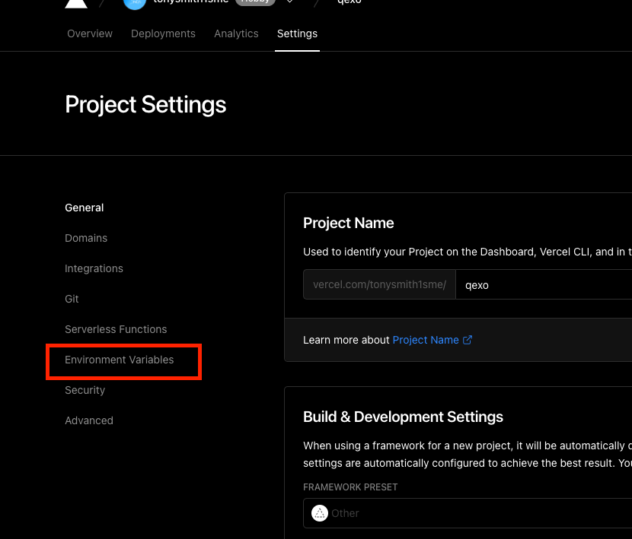Open Integrations in the sidebar
The height and width of the screenshot is (539, 632).
click(x=94, y=268)
